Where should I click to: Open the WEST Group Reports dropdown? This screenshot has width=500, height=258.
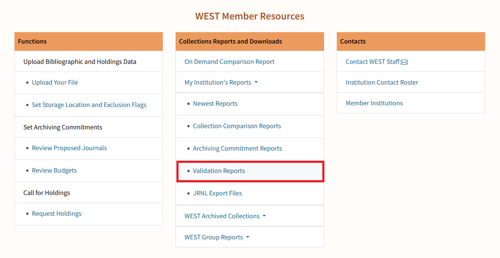point(217,237)
